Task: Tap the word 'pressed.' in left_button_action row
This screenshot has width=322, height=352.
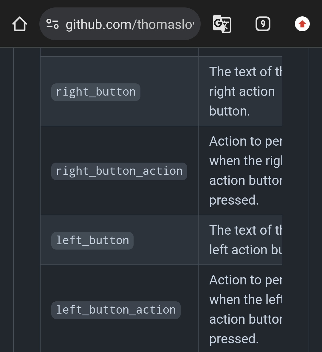Action: tap(234, 339)
